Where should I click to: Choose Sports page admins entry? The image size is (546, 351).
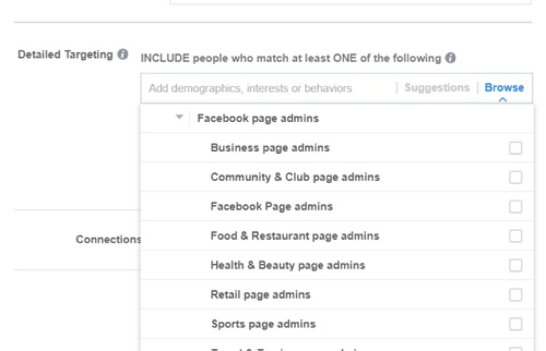coord(336,324)
